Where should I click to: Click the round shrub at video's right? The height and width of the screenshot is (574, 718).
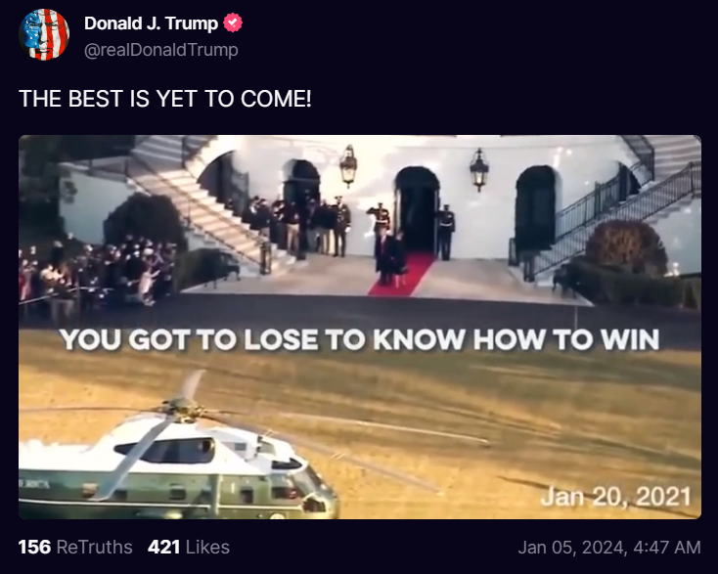pyautogui.click(x=626, y=247)
